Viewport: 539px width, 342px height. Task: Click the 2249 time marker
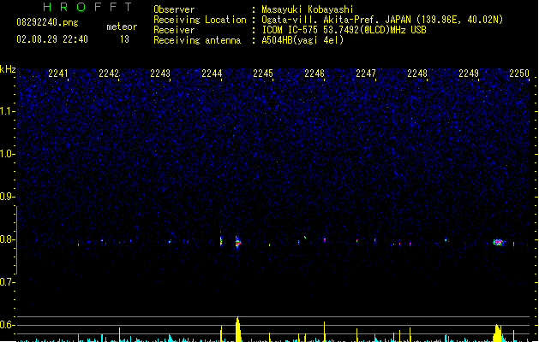click(x=469, y=74)
